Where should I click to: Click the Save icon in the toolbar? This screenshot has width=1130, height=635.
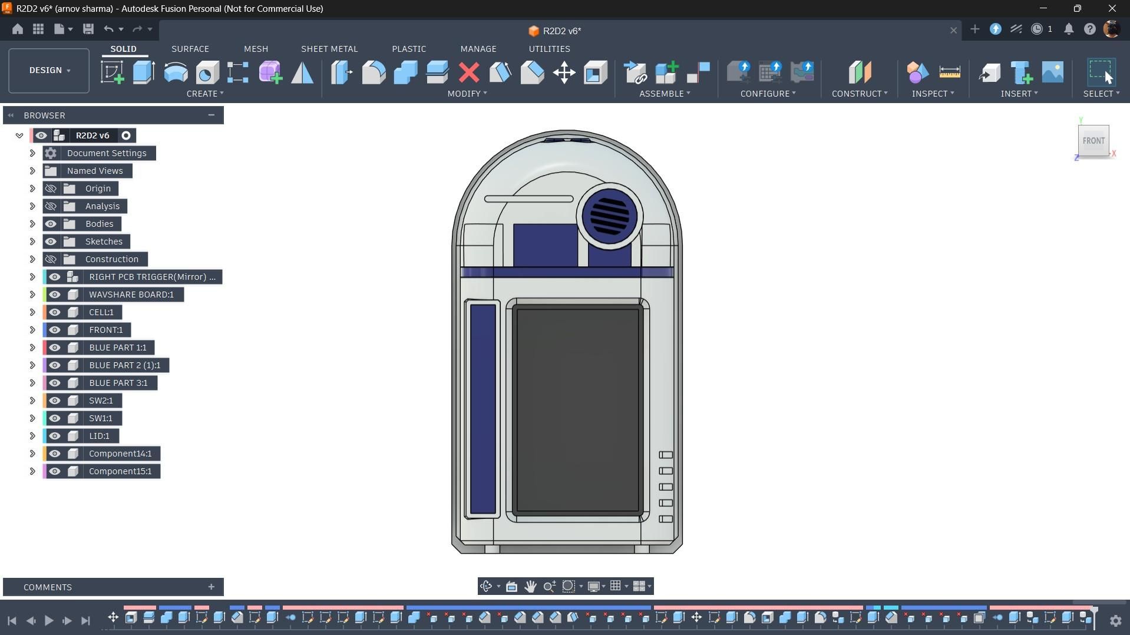coord(88,29)
